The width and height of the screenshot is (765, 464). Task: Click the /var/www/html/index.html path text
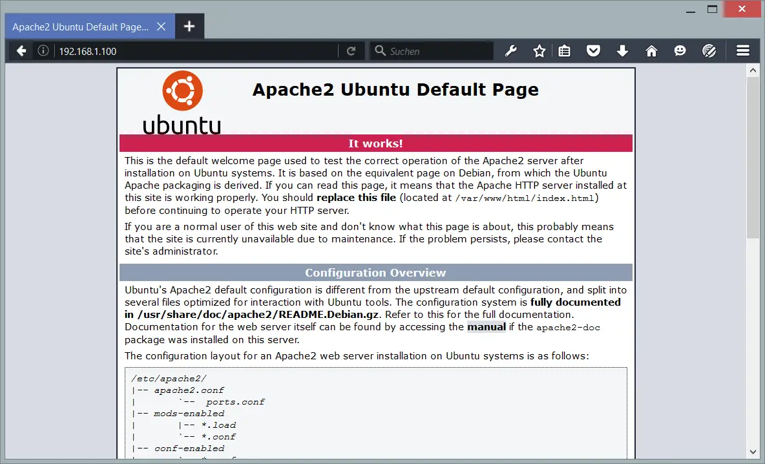(x=525, y=198)
